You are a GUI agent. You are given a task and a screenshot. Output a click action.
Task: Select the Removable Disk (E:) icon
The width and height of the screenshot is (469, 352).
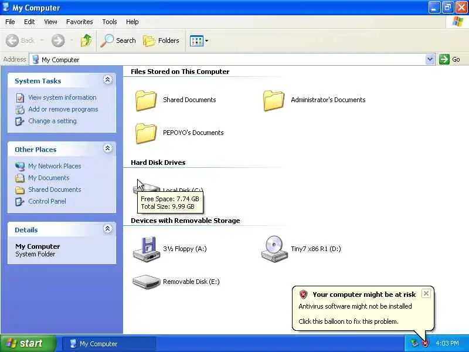[146, 282]
